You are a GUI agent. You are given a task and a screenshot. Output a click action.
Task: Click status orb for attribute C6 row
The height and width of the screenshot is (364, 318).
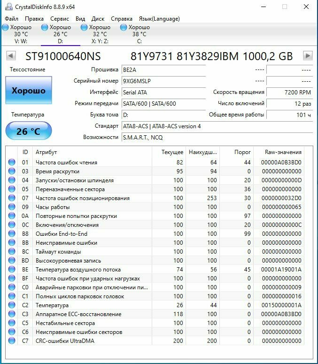coord(12,332)
